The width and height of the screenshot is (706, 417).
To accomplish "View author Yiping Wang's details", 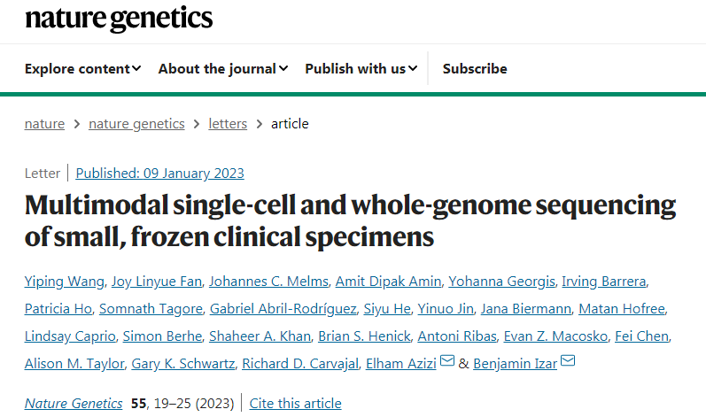I will (65, 282).
